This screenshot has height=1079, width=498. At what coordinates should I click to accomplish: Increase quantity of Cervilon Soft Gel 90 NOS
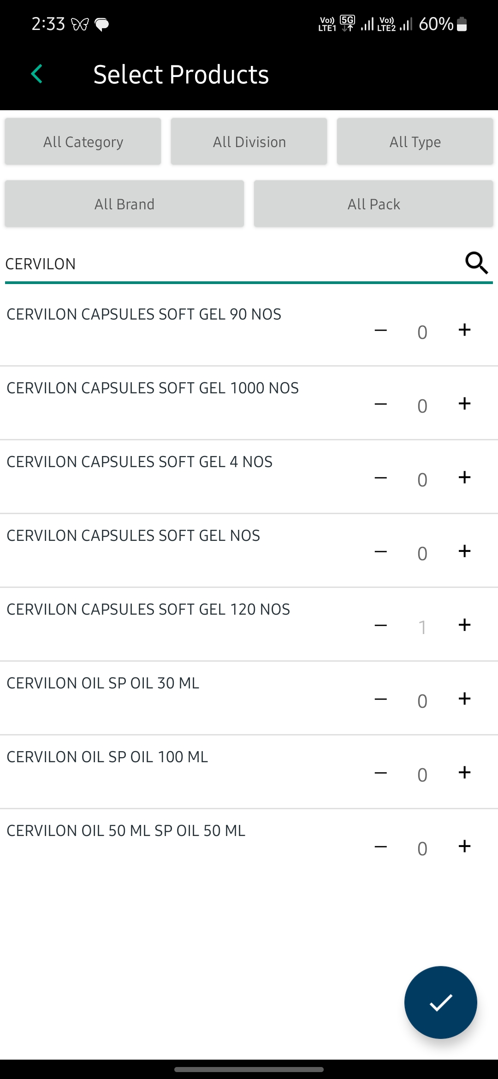point(464,330)
